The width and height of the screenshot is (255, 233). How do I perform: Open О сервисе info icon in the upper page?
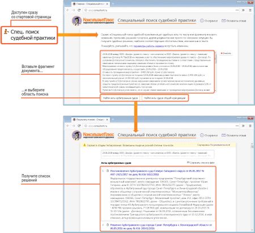[x=202, y=20]
